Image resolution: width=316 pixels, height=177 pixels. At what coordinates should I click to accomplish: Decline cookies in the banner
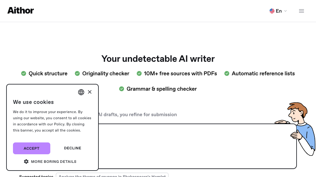pyautogui.click(x=73, y=148)
